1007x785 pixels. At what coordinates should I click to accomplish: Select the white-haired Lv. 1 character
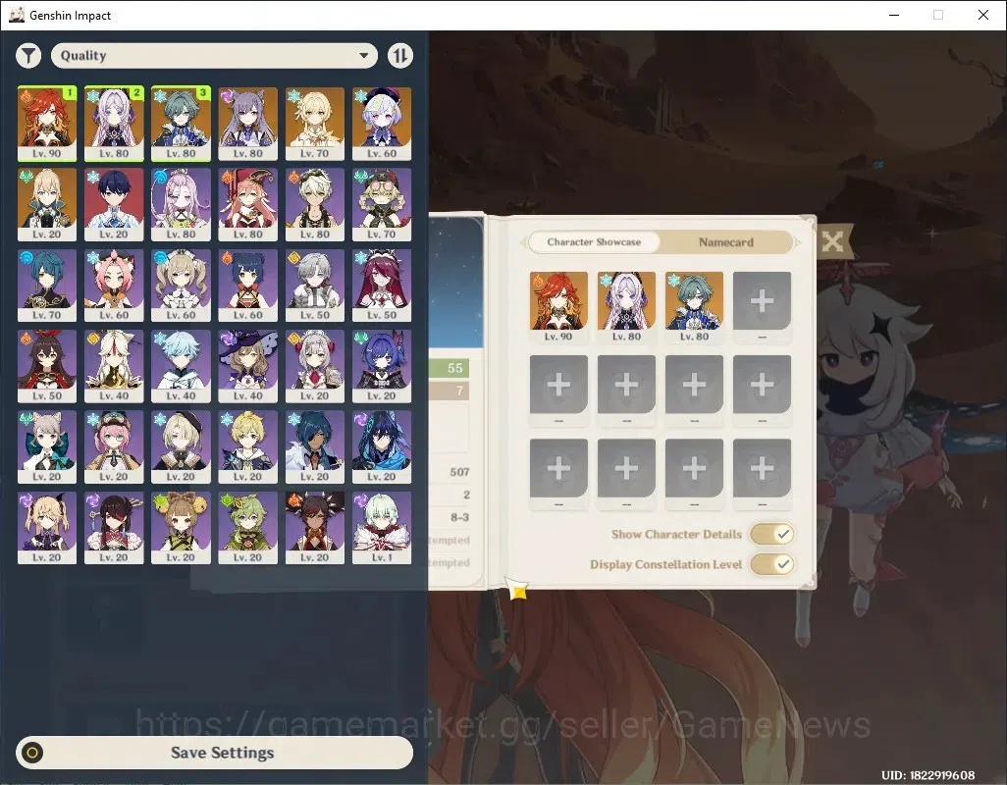pos(382,528)
